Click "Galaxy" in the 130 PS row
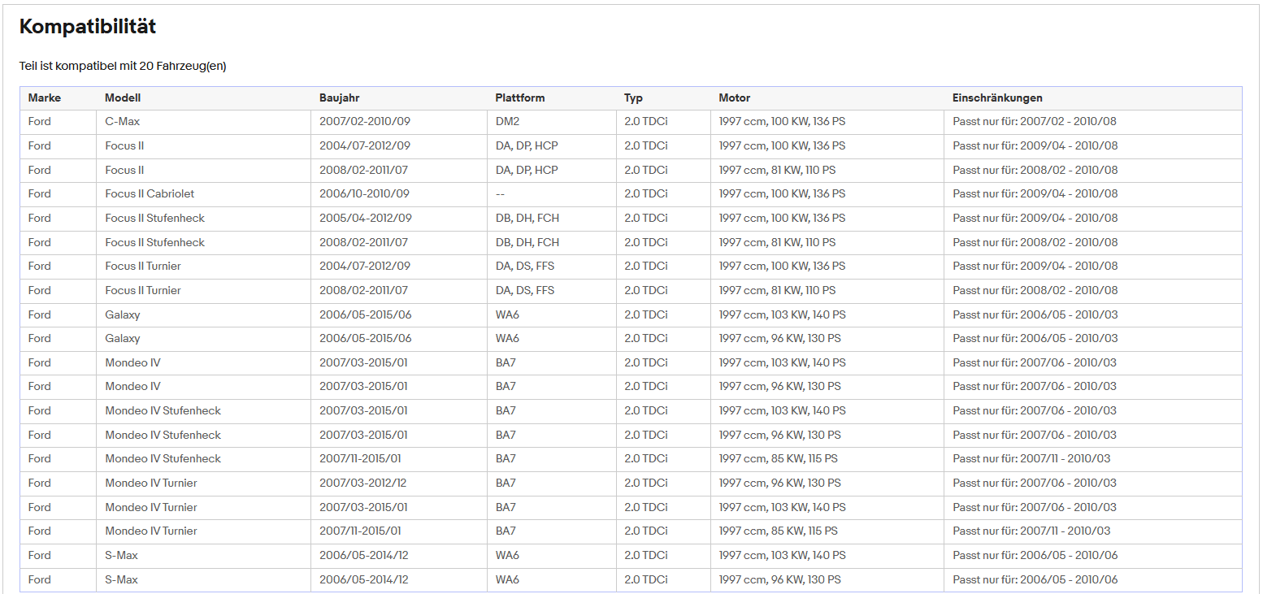 click(123, 338)
